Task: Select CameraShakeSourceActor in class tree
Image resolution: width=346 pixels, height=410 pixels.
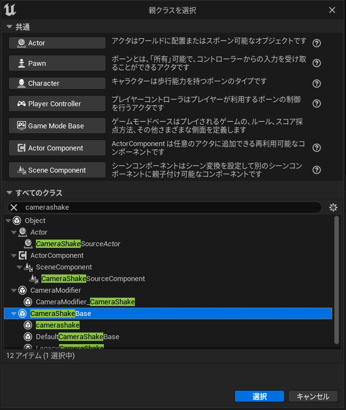Action: [78, 243]
